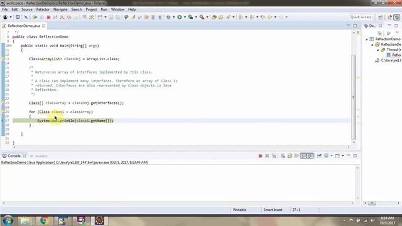Image resolution: width=402 pixels, height=226 pixels.
Task: Open the Run menu
Action: tap(104, 9)
